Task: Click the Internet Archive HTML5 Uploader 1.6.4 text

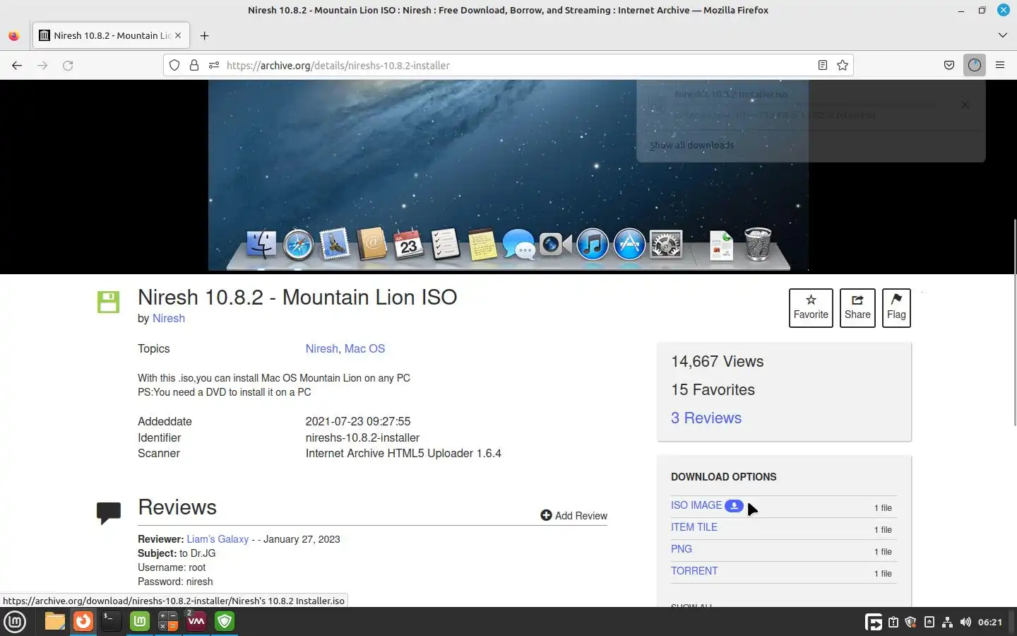Action: (403, 453)
